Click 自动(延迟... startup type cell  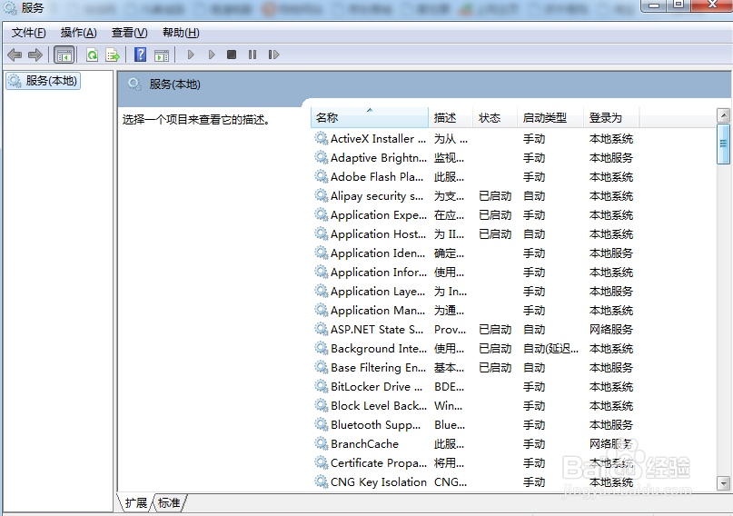click(x=550, y=349)
